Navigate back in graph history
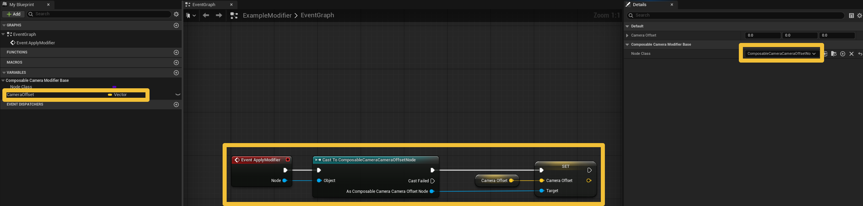 [206, 15]
